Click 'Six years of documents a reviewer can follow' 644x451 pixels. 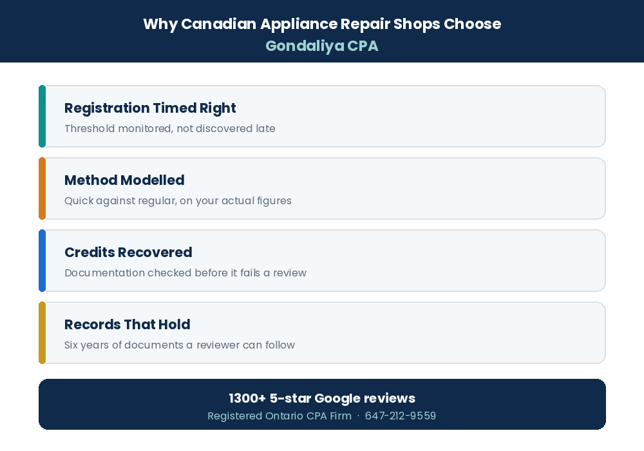coord(180,345)
